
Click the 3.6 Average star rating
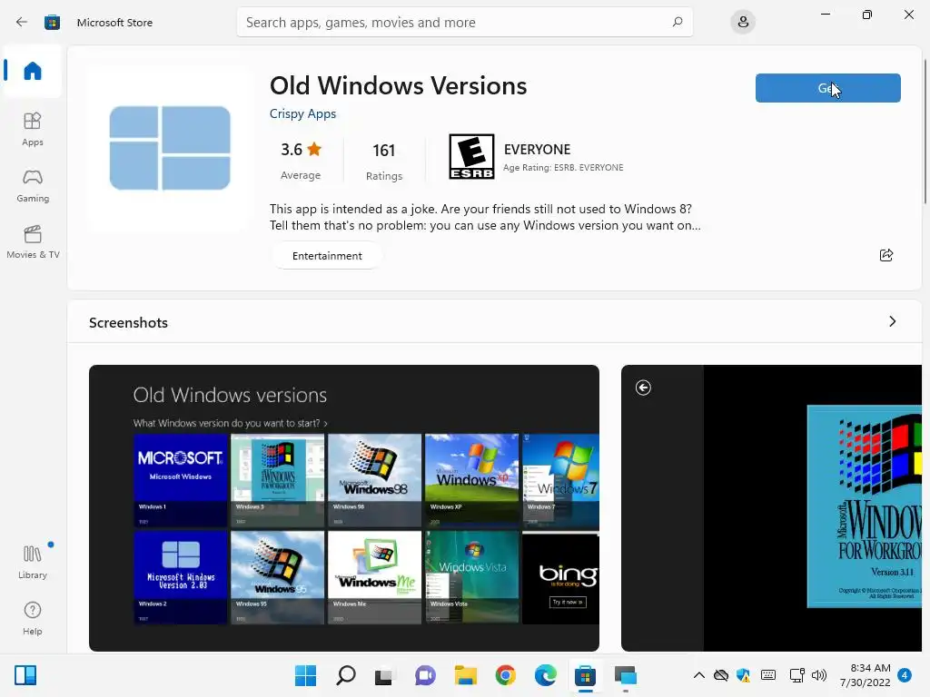(x=301, y=160)
